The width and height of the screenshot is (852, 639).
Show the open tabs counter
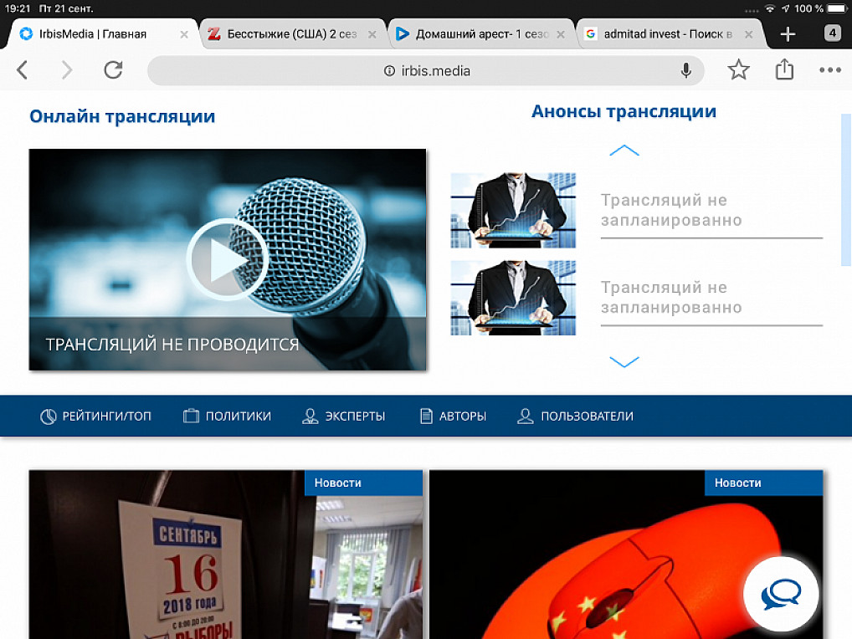click(x=832, y=33)
